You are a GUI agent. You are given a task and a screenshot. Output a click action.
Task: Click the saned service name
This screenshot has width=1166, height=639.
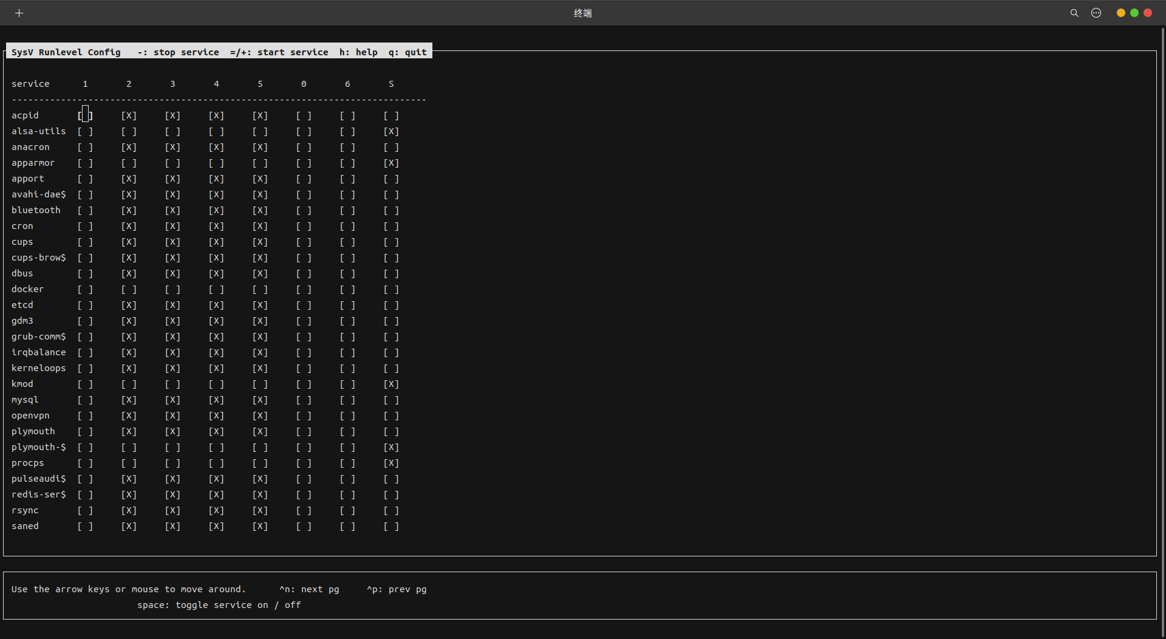25,526
